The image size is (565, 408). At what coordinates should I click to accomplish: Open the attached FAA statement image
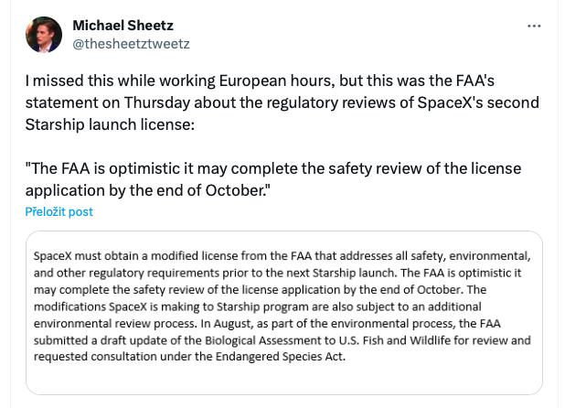tap(283, 311)
